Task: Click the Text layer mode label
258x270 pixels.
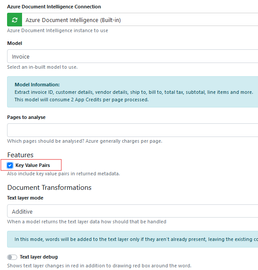Action: coord(25,198)
